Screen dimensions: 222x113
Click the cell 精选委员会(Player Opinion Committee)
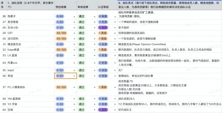tap(170, 44)
